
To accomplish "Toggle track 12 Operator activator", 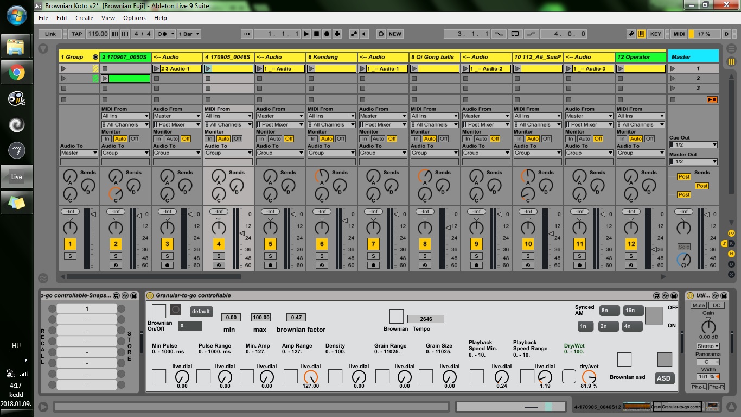I will [x=631, y=244].
